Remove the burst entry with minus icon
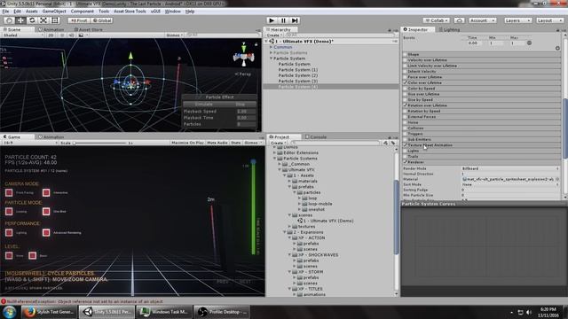The image size is (568, 319). 529,43
